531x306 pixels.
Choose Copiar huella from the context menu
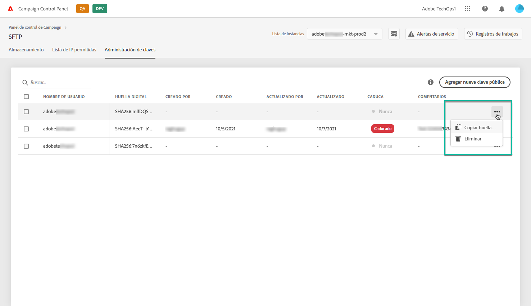pyautogui.click(x=477, y=128)
